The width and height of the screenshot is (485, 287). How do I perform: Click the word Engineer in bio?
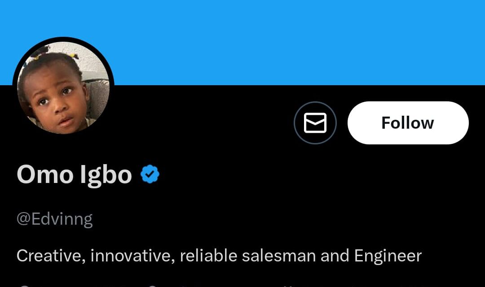click(388, 256)
